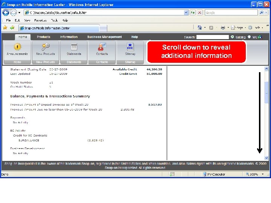Click the address bar URL field

[104, 12]
